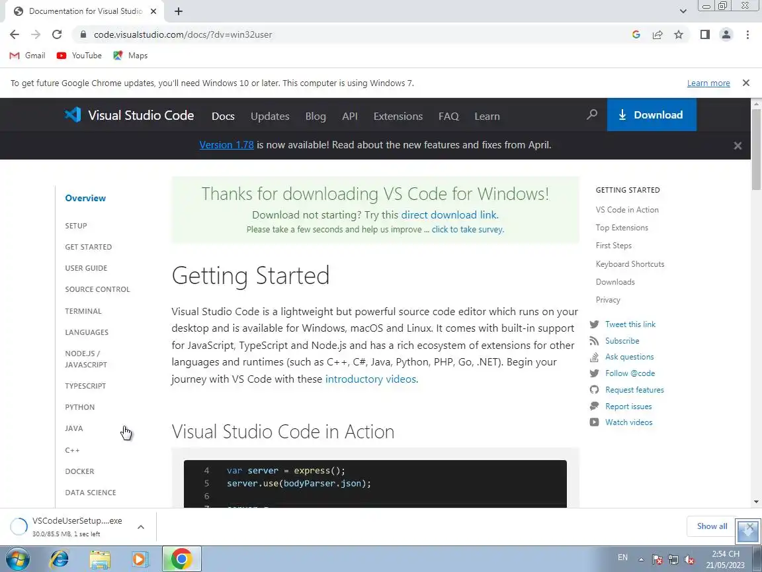The height and width of the screenshot is (572, 762).
Task: Expand the SETUP section in sidebar
Action: point(76,226)
